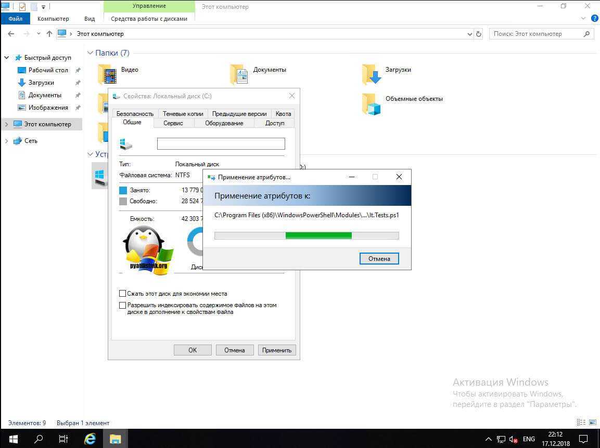Click the muted volume tray icon
Screen dimensions: 600x448
513,439
